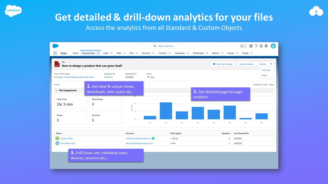Image resolution: width=328 pixels, height=184 pixels.
Task: Open the Akshay R uploader link
Action: click(108, 77)
